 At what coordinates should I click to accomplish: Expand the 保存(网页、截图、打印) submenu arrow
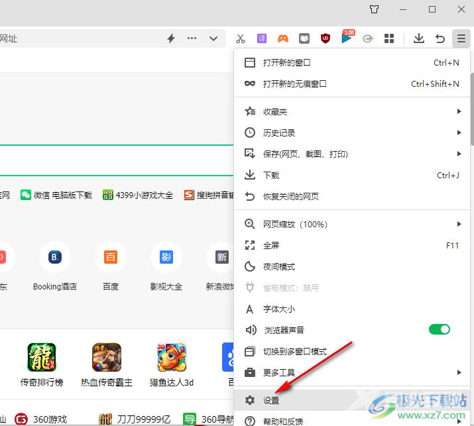click(x=459, y=154)
